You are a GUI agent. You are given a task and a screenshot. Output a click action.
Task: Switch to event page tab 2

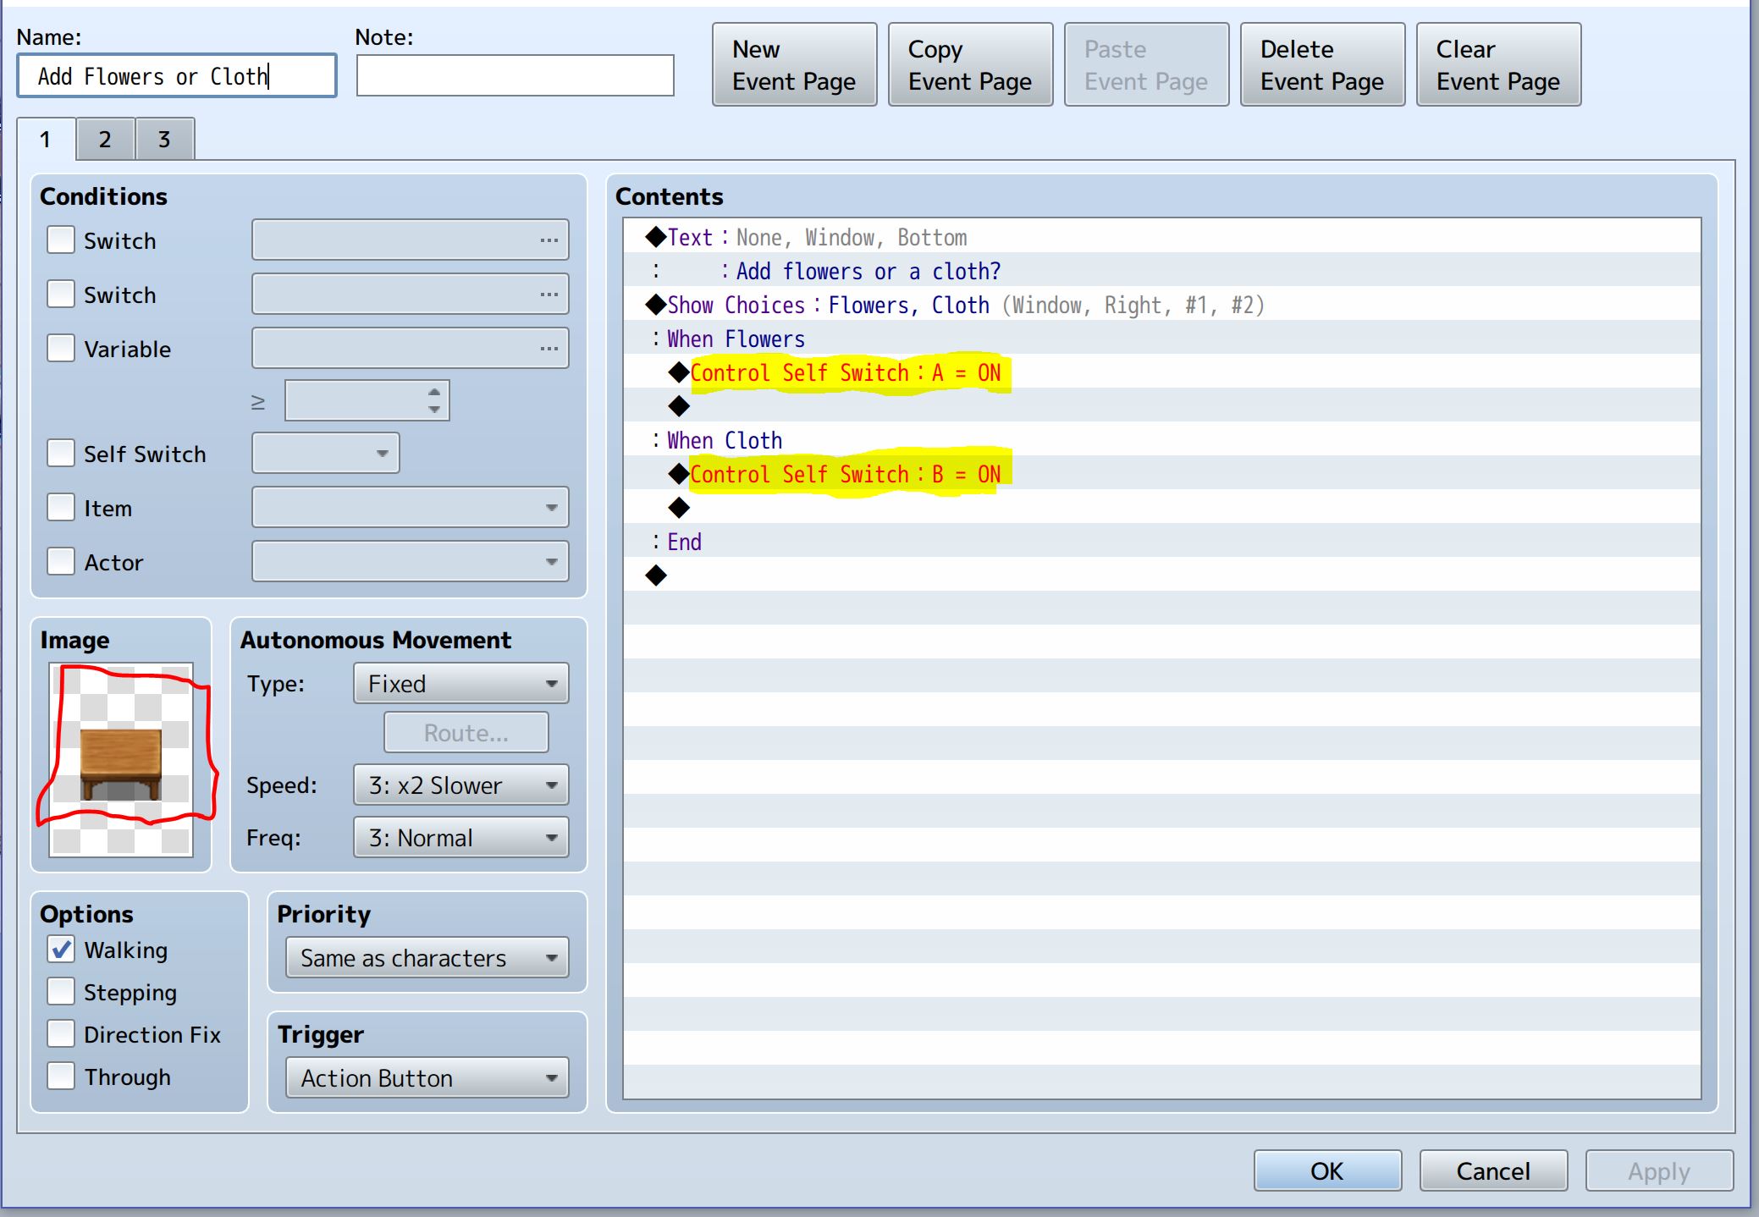pyautogui.click(x=105, y=140)
